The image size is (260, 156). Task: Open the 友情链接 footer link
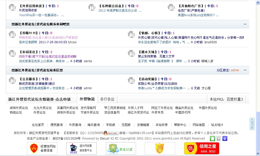pos(143,125)
